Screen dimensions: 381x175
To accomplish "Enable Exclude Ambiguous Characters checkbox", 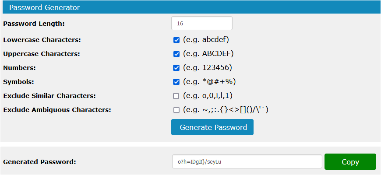I will click(x=176, y=110).
